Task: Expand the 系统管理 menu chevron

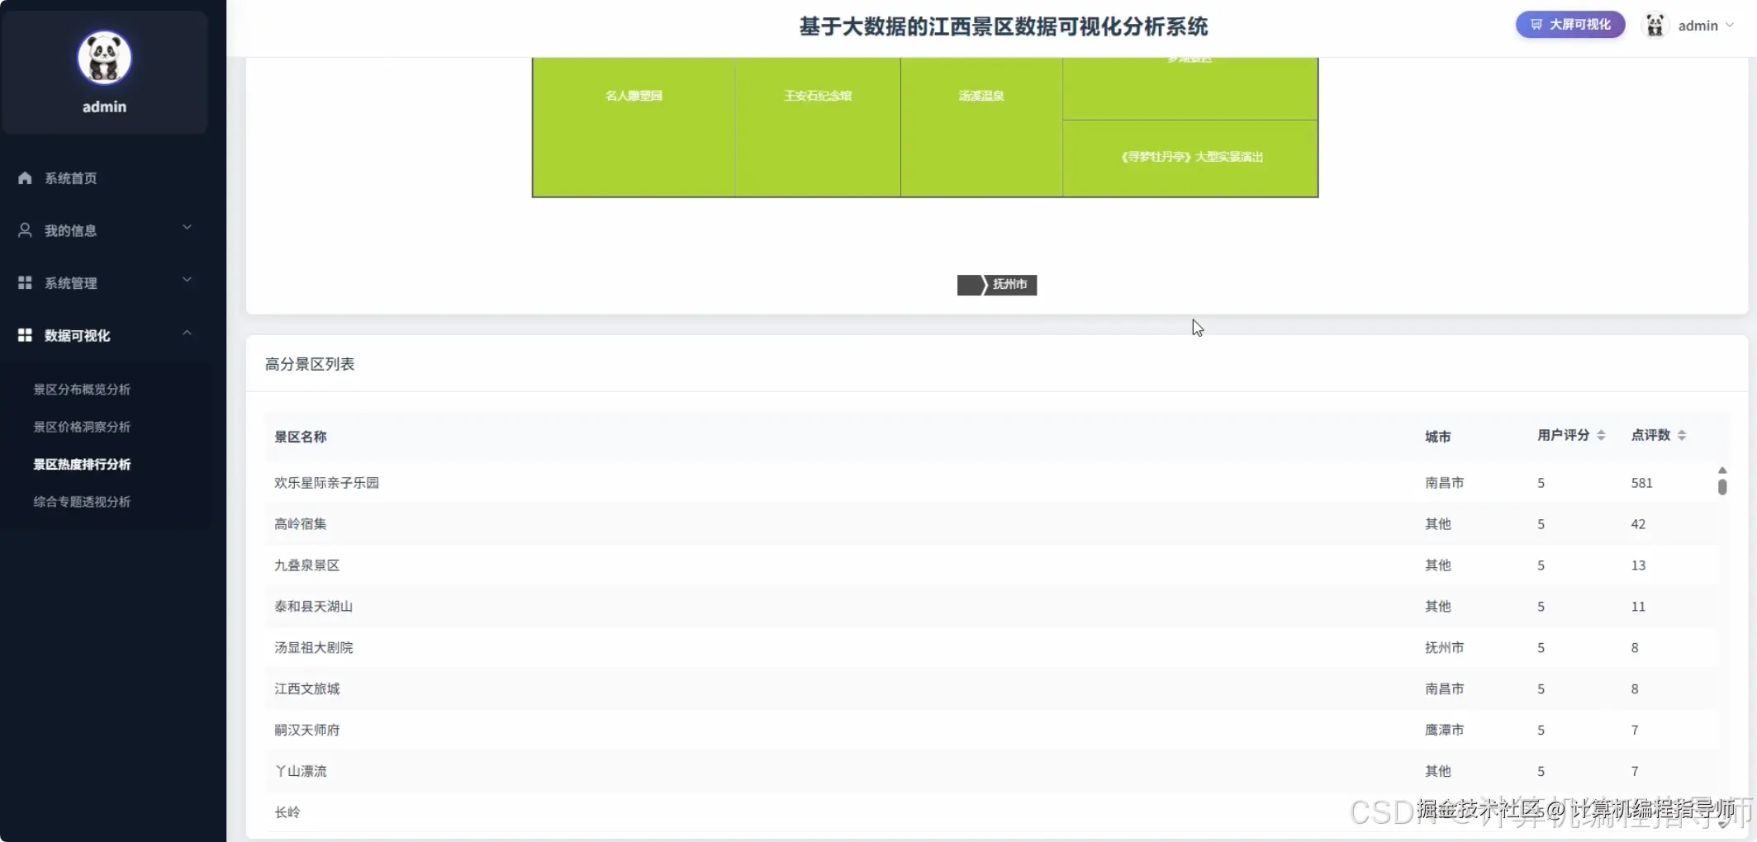Action: (x=187, y=280)
